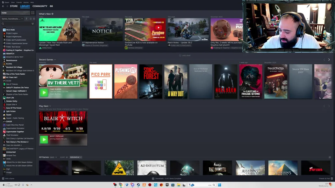Click the Home button in sidebar

tap(15, 13)
